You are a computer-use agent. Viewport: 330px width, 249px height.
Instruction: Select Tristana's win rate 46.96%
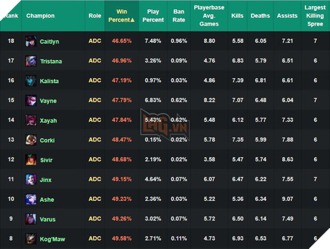[122, 61]
